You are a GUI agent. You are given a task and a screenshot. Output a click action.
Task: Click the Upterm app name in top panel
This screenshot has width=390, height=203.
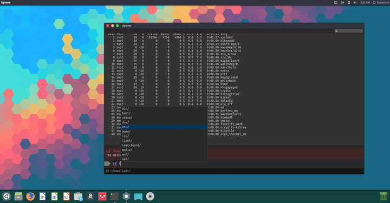(6, 3)
